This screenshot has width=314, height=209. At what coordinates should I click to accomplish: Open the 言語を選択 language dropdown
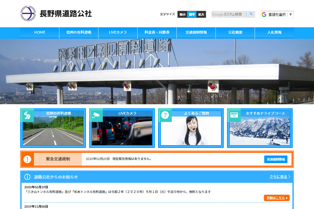click(277, 14)
